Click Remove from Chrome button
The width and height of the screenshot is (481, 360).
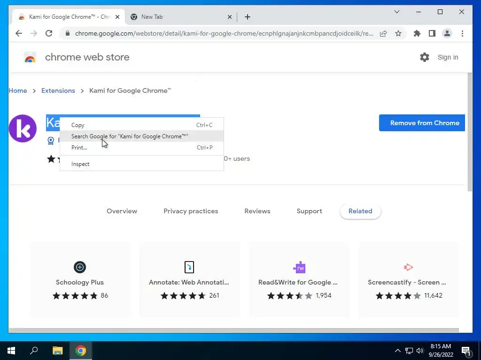pyautogui.click(x=422, y=123)
